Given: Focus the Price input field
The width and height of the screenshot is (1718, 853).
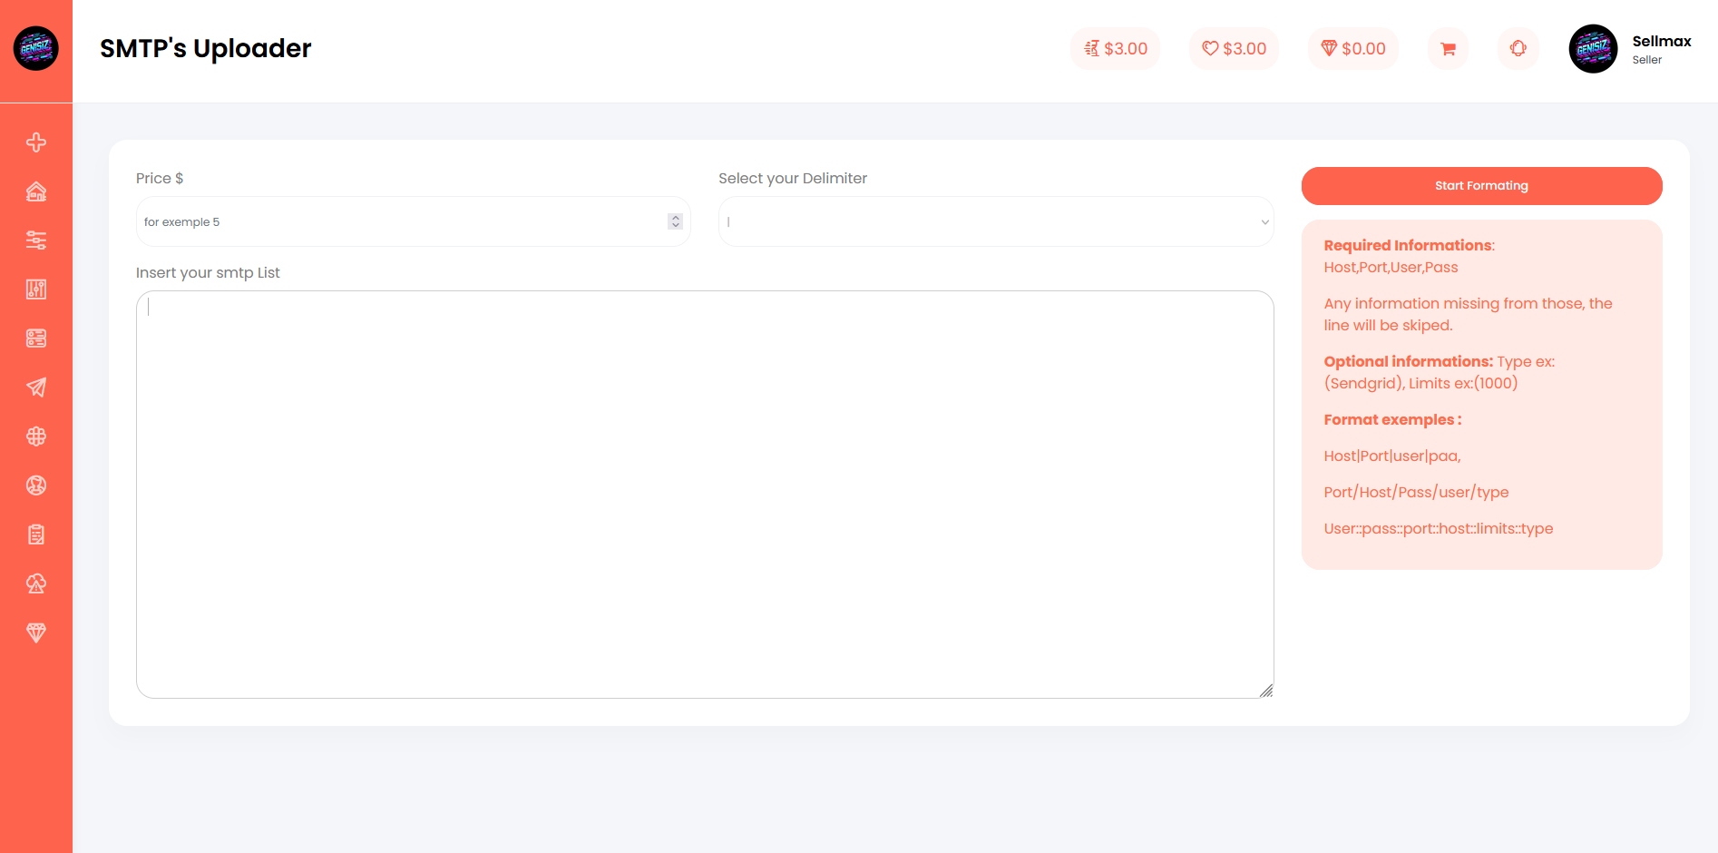Looking at the screenshot, I should [399, 222].
